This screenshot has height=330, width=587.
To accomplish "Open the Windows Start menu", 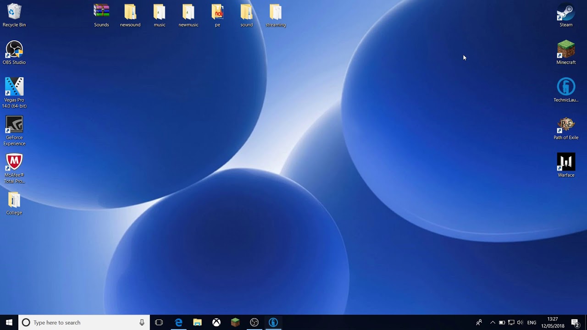I will (9, 323).
